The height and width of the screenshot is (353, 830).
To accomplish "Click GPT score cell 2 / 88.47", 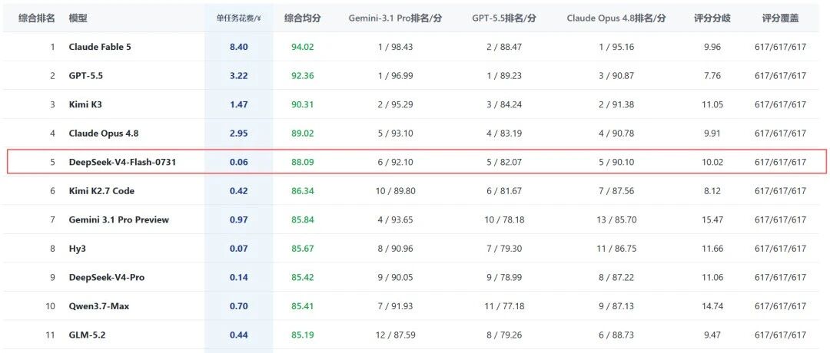I will [x=504, y=47].
